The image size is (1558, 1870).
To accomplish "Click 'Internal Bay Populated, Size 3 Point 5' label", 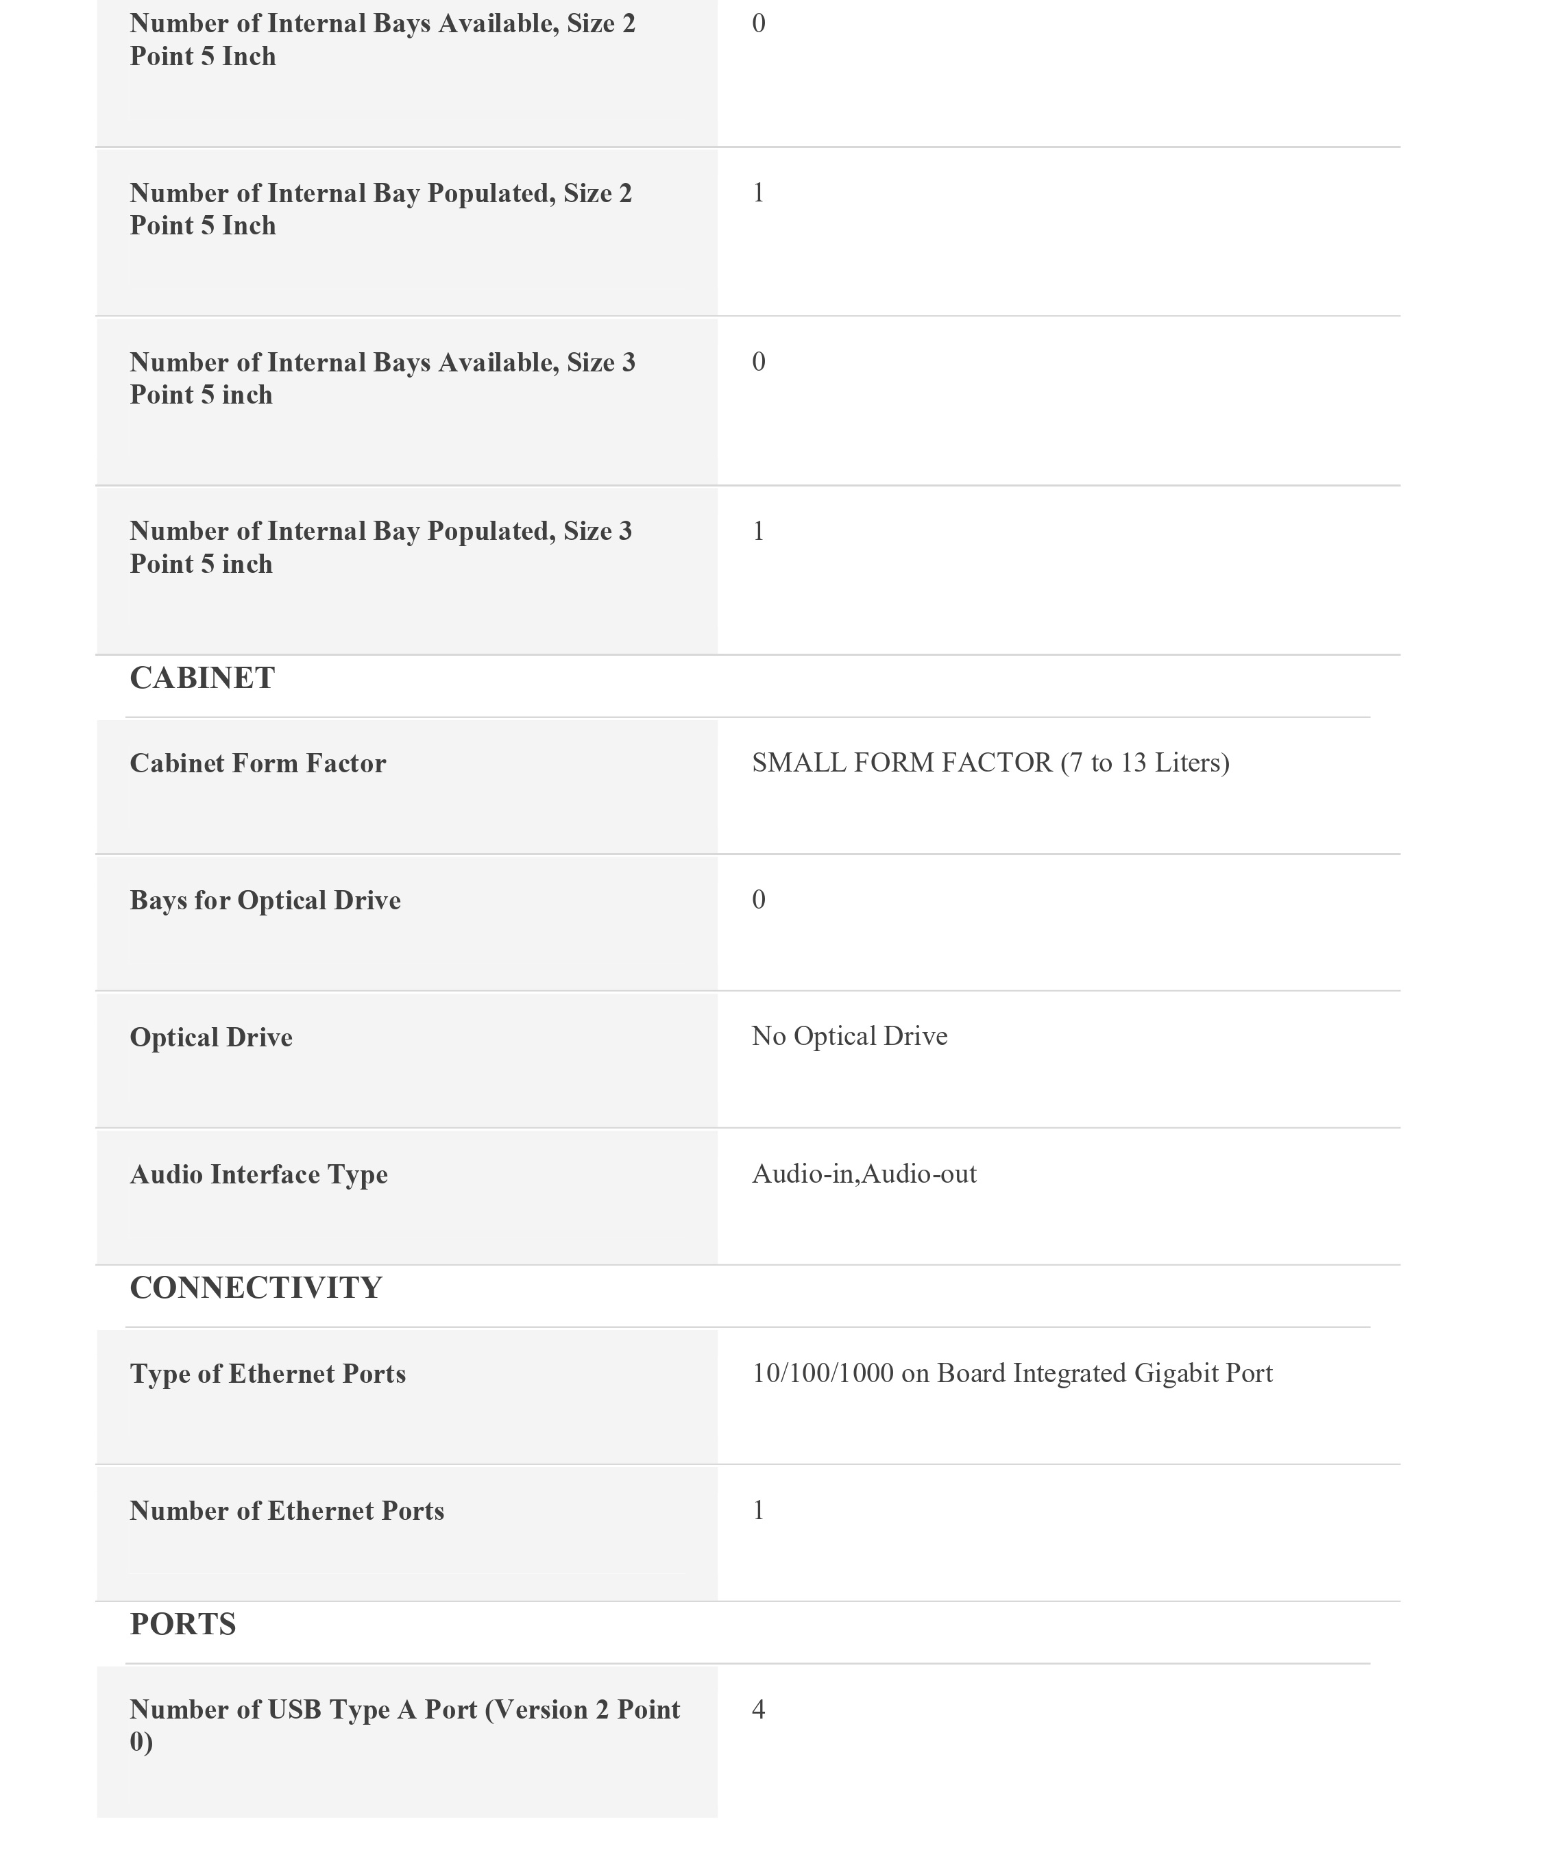I will (x=380, y=548).
